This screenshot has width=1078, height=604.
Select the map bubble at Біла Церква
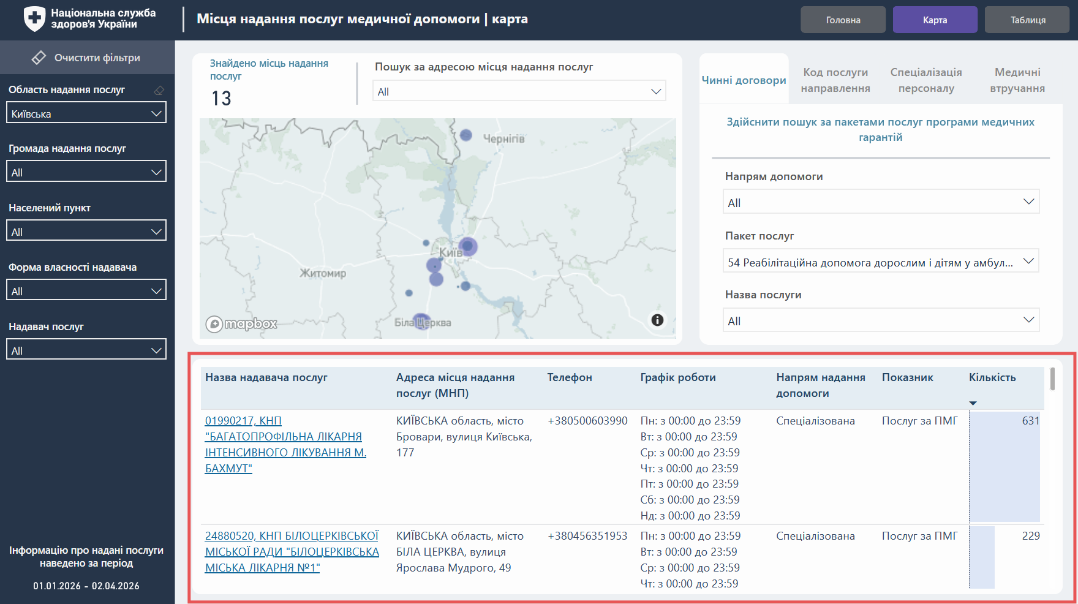(422, 321)
